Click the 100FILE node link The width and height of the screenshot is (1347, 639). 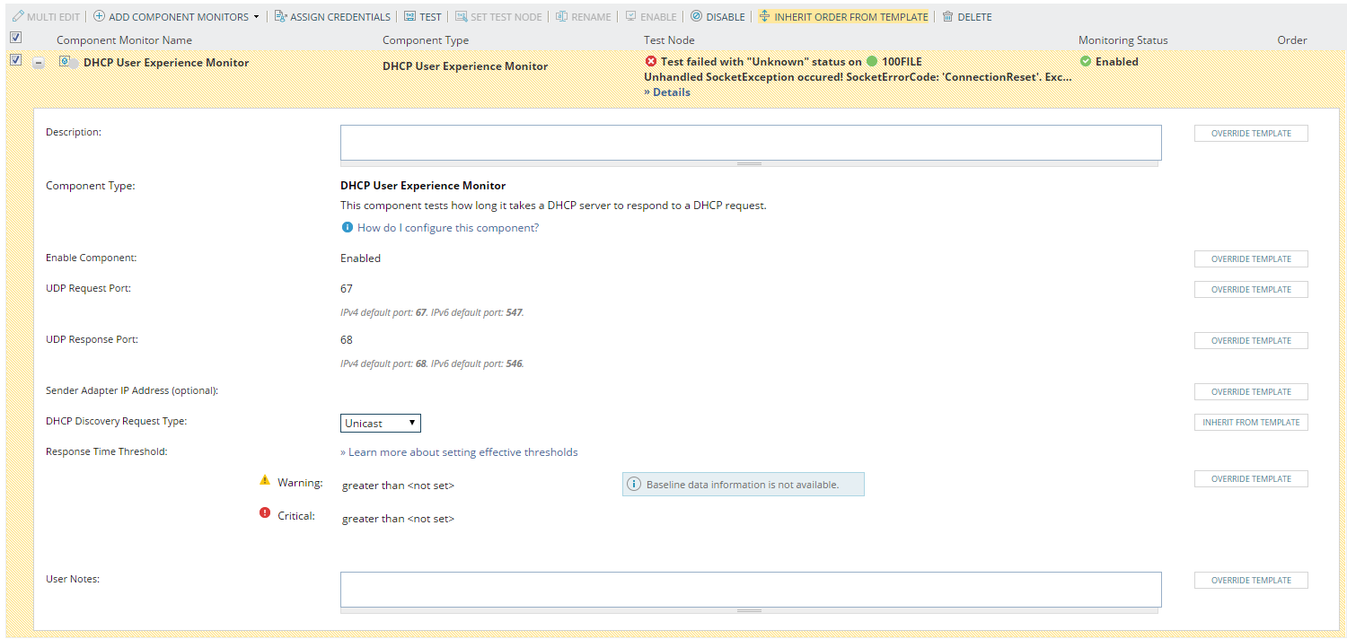[x=902, y=62]
